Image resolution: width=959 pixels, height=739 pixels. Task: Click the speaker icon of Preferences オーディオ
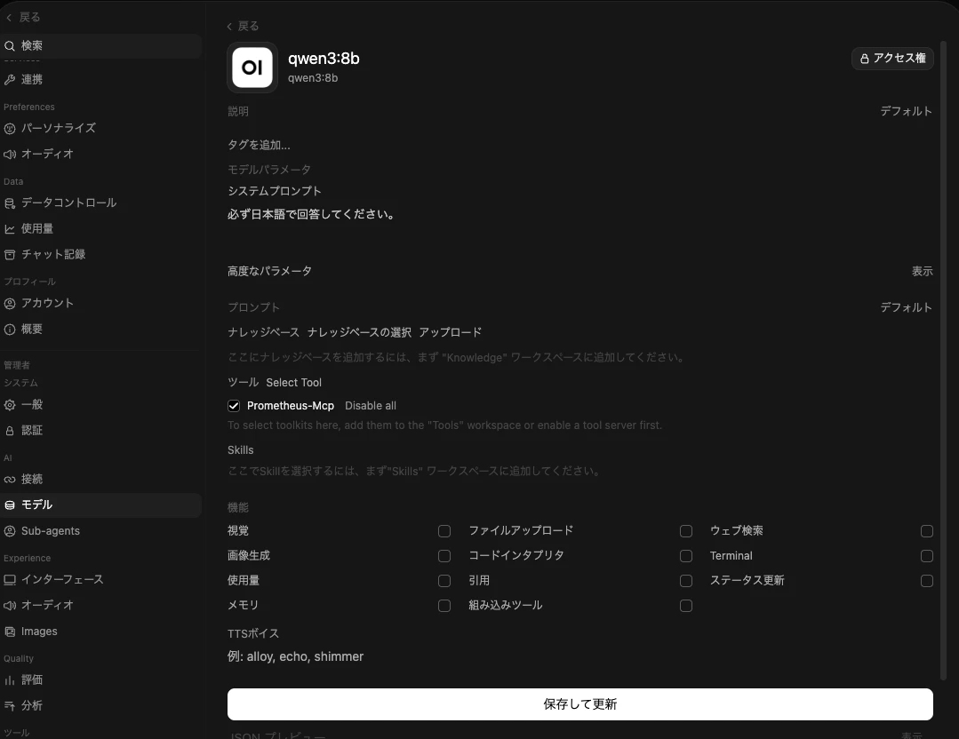(x=10, y=154)
